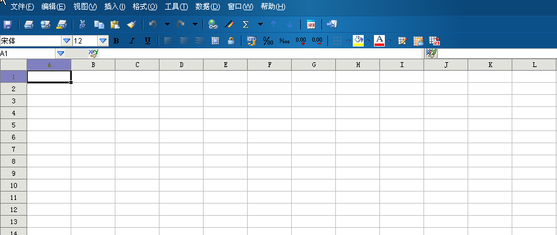Click the Select All corner box
557x235 pixels.
pyautogui.click(x=13, y=65)
